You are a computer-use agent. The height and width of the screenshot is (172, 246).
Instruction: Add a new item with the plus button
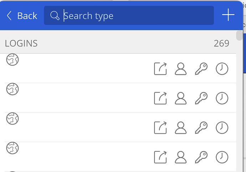(228, 15)
